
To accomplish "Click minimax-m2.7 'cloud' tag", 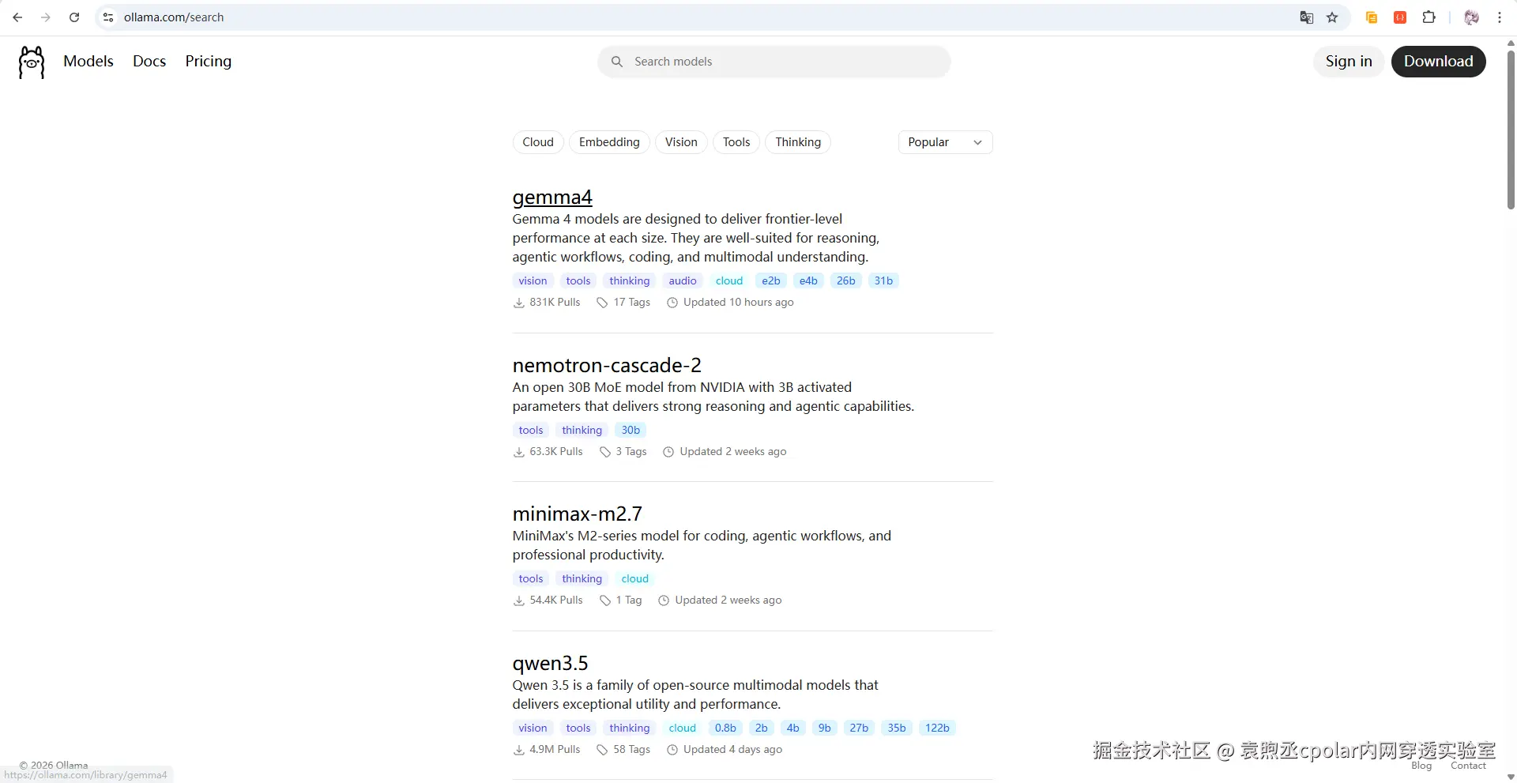I will pyautogui.click(x=635, y=578).
